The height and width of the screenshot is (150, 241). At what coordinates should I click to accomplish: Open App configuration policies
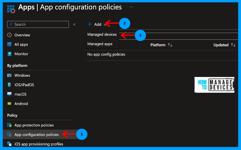pos(37,134)
